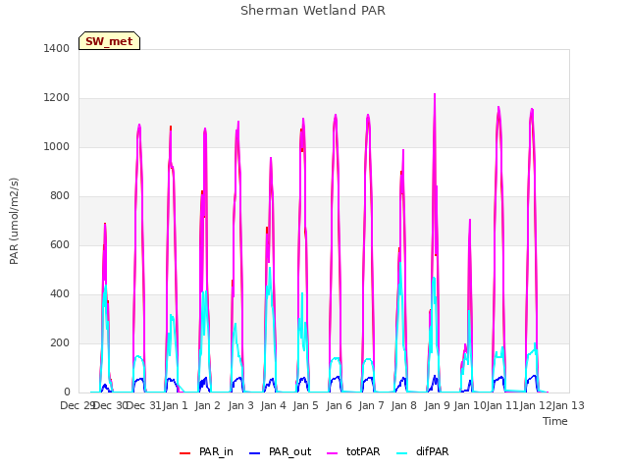Select the totPAR legend entry
The image size is (628, 471).
353,452
